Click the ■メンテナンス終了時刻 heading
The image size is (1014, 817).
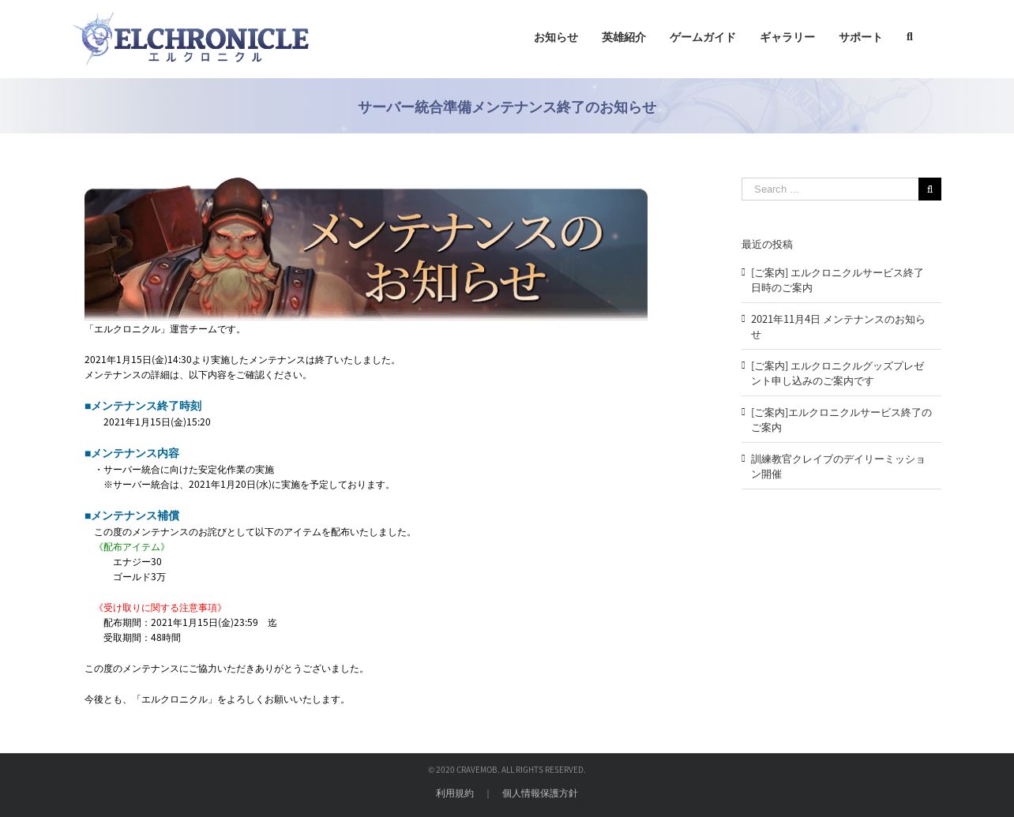pyautogui.click(x=143, y=406)
